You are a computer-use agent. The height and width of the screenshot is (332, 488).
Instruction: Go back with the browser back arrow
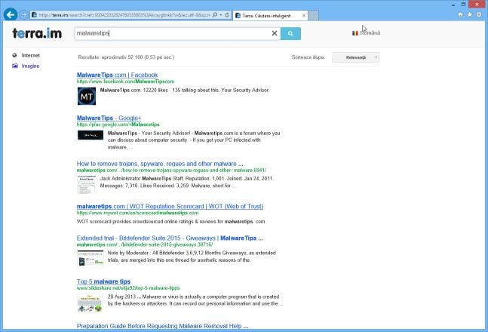coord(11,14)
